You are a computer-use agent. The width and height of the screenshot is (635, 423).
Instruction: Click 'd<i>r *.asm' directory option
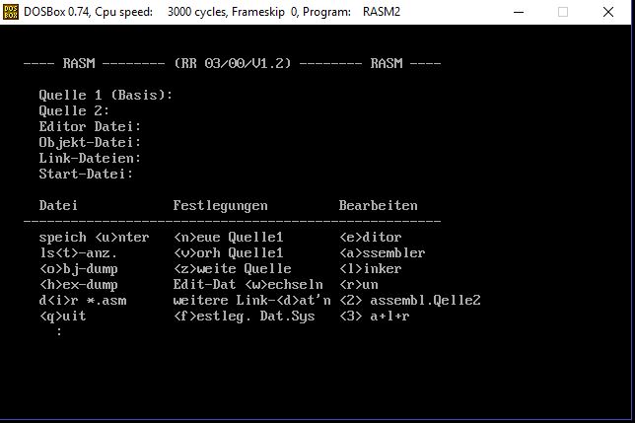pyautogui.click(x=82, y=301)
